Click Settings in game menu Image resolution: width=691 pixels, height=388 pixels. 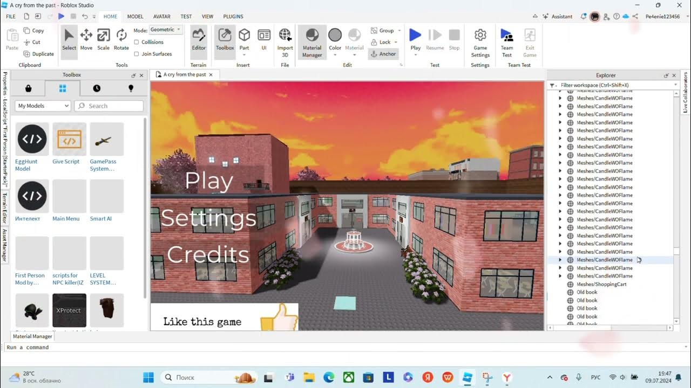[208, 218]
